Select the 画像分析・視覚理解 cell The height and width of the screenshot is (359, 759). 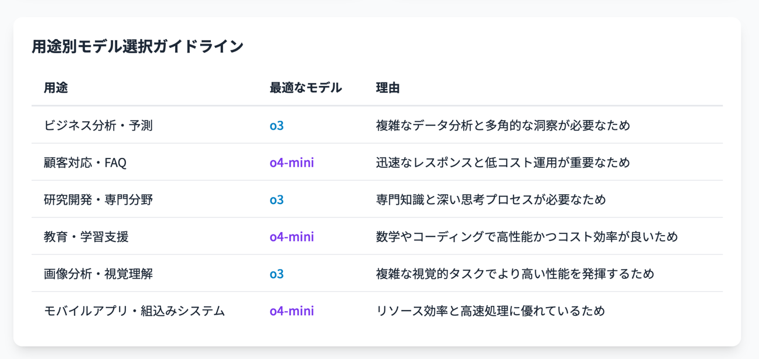[98, 274]
